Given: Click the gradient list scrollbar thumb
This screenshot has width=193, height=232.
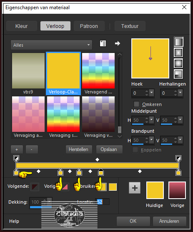Looking at the screenshot, I should point(120,130).
